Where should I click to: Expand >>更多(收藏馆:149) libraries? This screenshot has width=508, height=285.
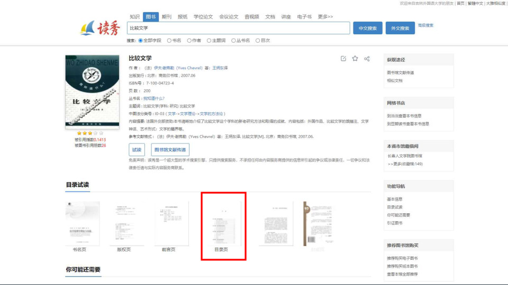pos(405,164)
